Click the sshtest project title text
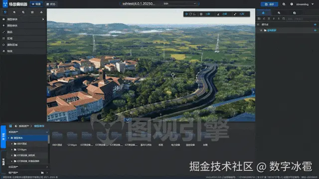Image resolution: width=319 pixels, height=179 pixels. tap(139, 3)
